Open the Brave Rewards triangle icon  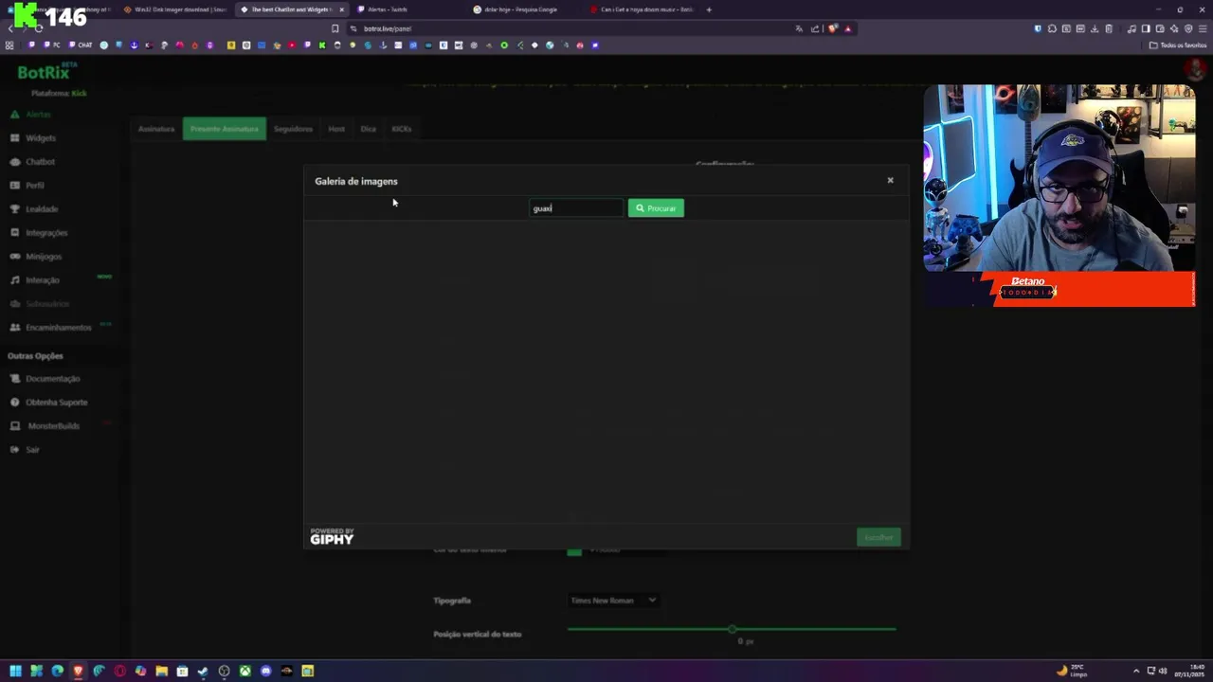[x=847, y=28]
